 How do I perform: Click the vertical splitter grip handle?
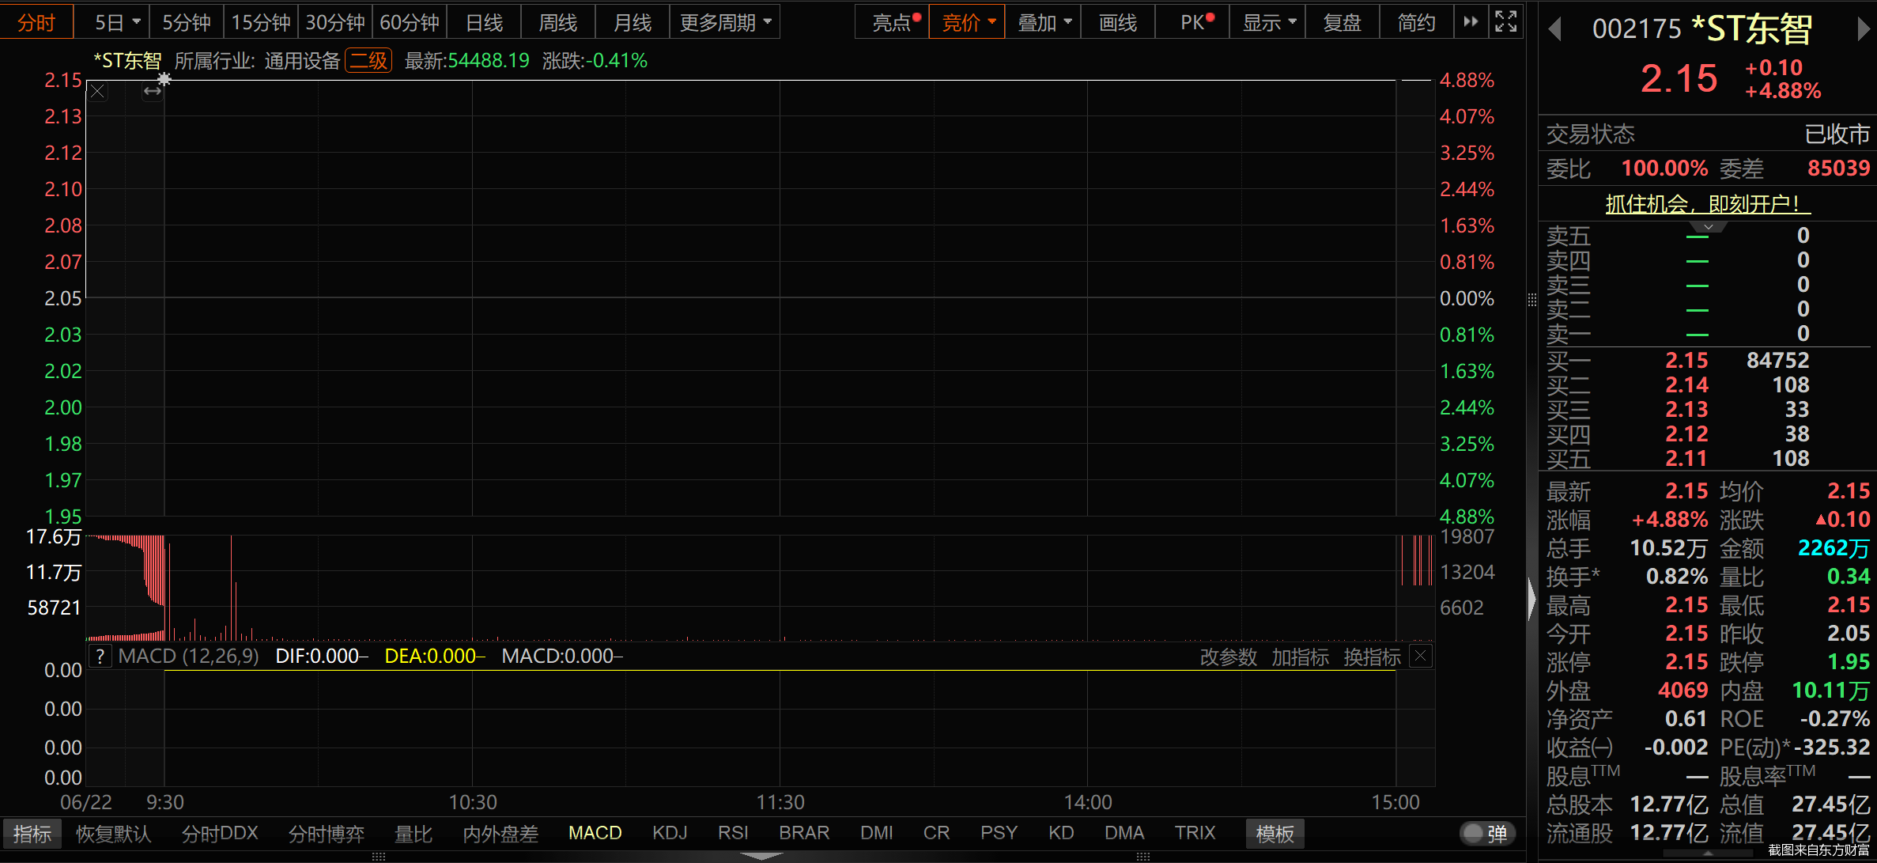click(1532, 300)
